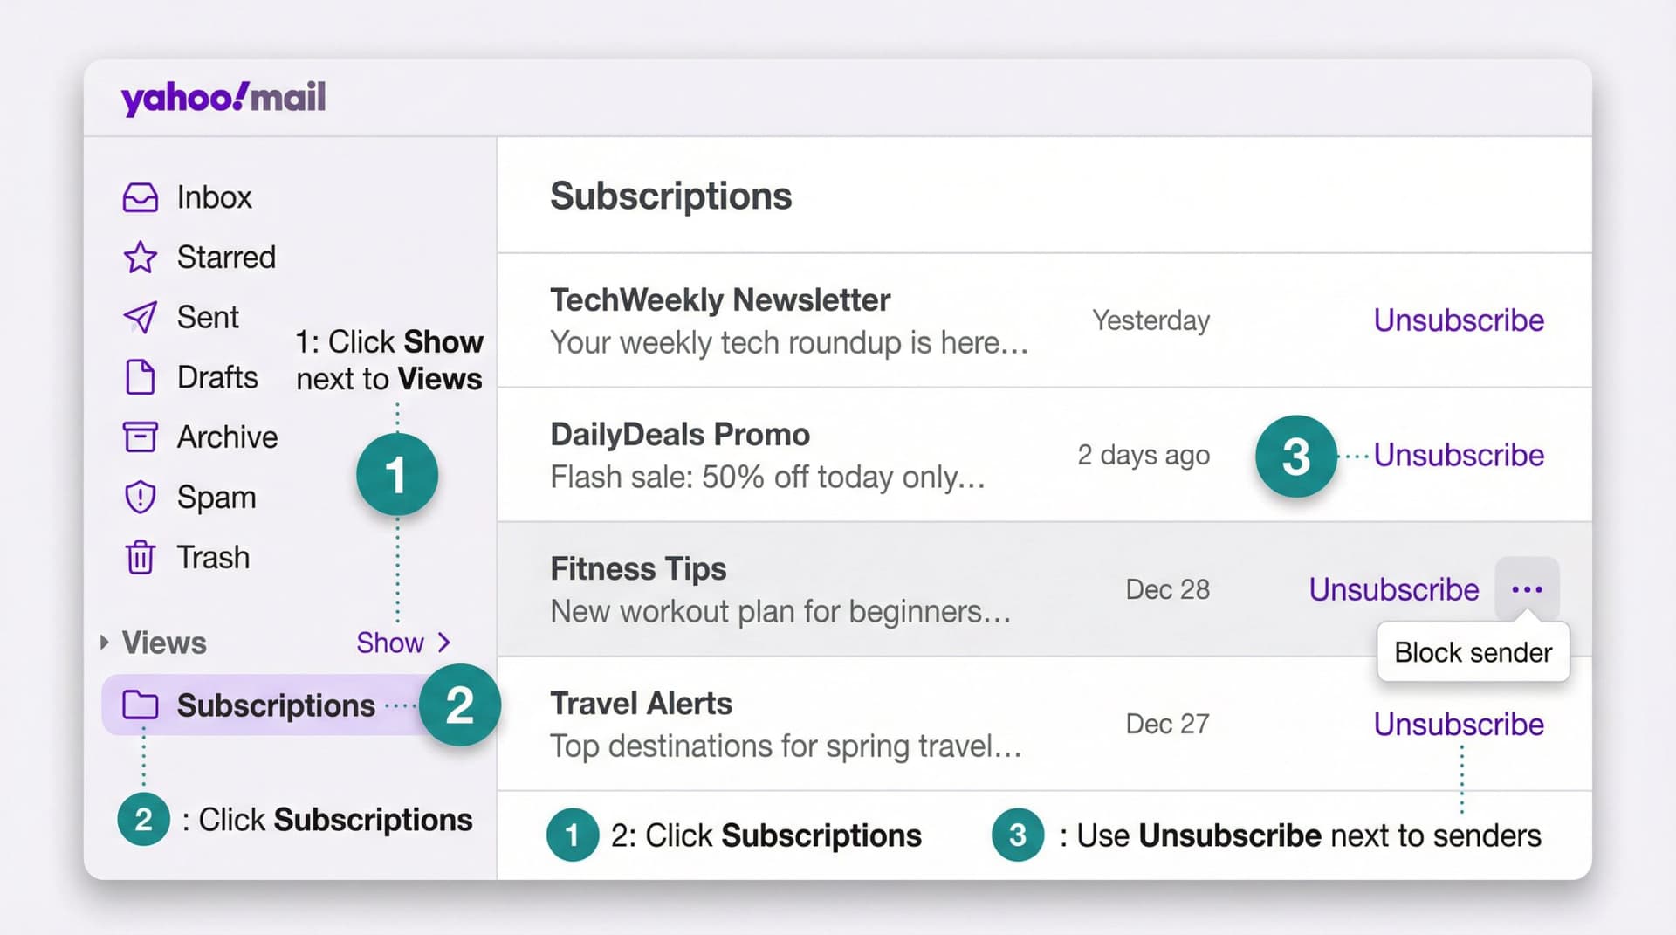Open the Archive folder
This screenshot has width=1676, height=935.
click(227, 437)
